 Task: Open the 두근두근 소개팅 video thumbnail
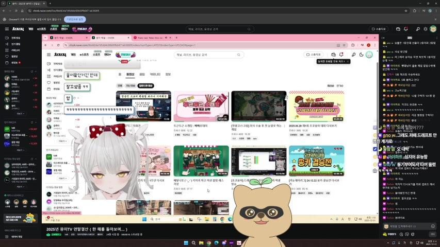point(201,106)
